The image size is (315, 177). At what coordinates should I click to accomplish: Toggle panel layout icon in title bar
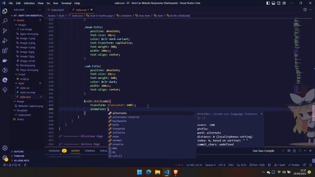(274, 3)
